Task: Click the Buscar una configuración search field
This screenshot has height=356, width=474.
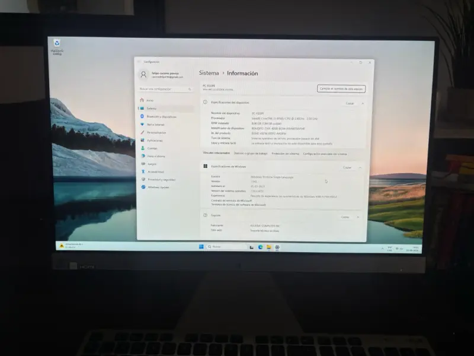Action: tap(165, 89)
